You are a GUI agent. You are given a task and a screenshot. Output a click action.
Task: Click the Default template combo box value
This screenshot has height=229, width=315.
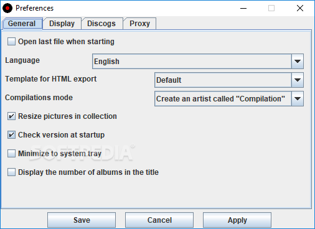[x=223, y=80]
